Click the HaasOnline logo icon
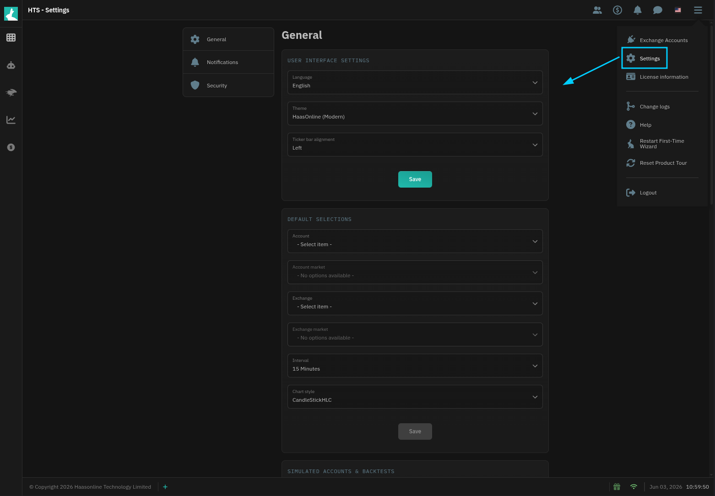Viewport: 715px width, 496px height. click(x=11, y=14)
